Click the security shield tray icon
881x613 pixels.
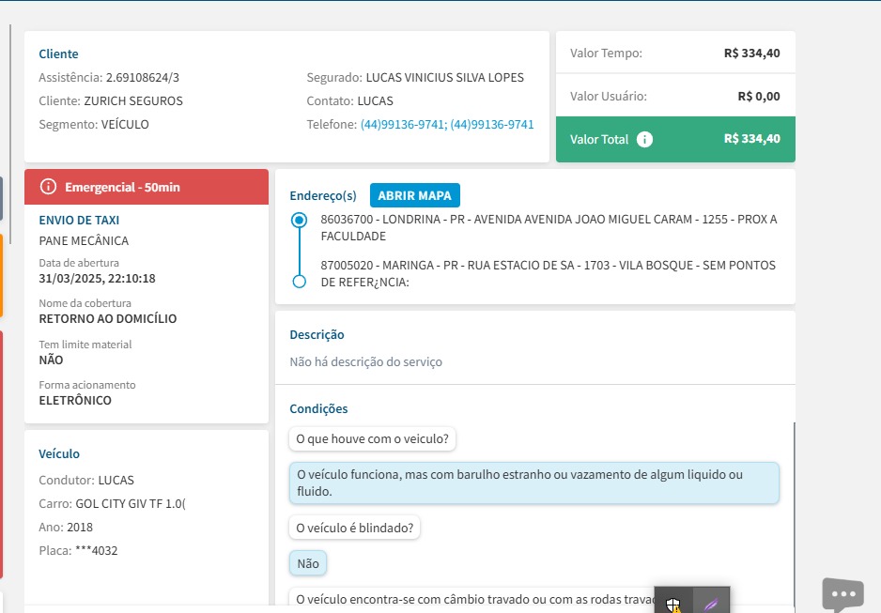[673, 605]
